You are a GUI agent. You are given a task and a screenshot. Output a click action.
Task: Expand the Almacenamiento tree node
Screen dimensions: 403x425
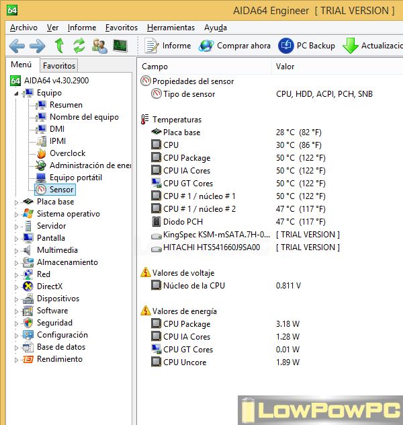pos(16,263)
